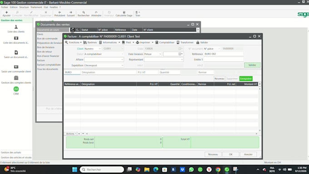
Task: Open the Trier sort tool
Action: click(138, 14)
